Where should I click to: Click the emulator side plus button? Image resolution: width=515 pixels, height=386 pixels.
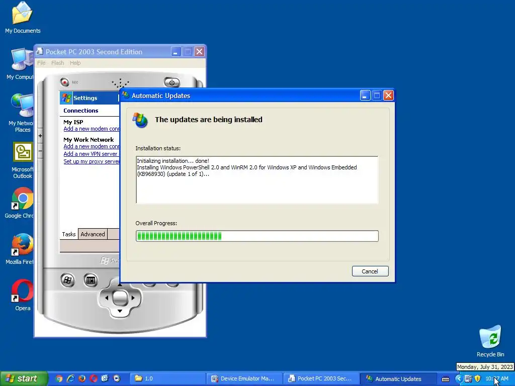[x=40, y=136]
